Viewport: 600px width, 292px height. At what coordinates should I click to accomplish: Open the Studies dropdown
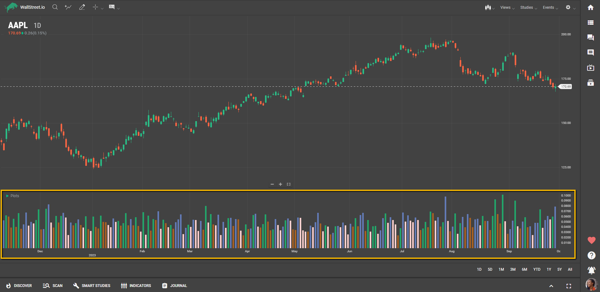[x=528, y=8]
